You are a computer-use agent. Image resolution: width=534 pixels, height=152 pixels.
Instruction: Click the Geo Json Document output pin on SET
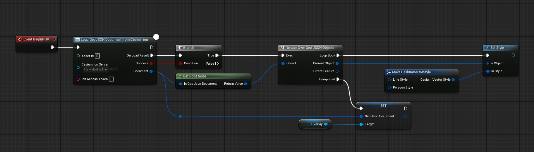tap(405, 116)
